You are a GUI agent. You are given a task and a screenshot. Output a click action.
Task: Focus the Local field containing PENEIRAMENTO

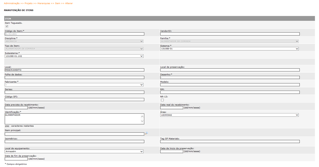click(x=74, y=70)
